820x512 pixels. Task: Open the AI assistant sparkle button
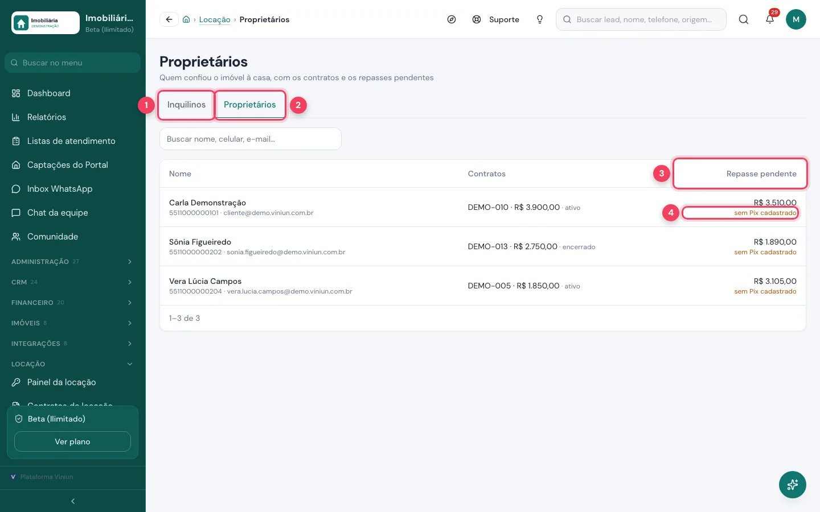793,485
